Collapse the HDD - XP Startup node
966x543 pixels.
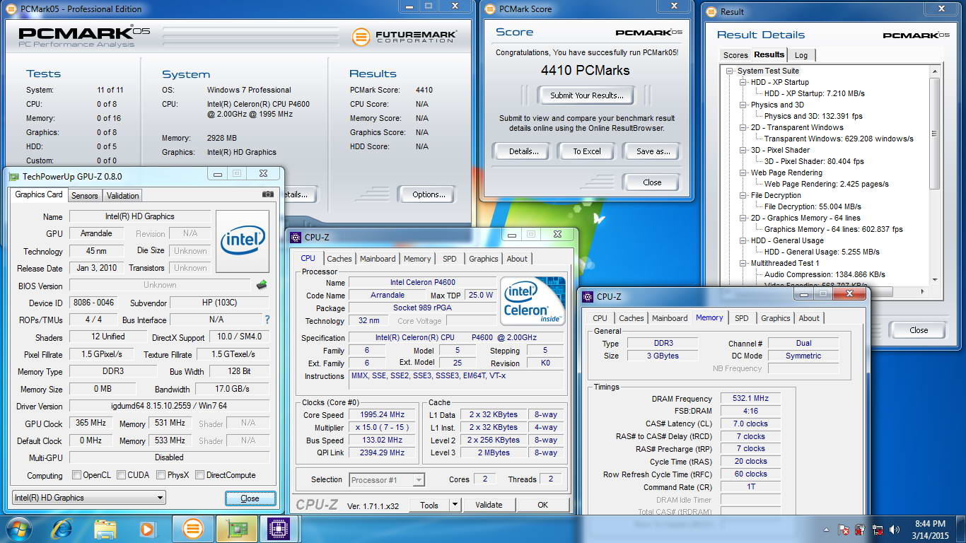743,82
